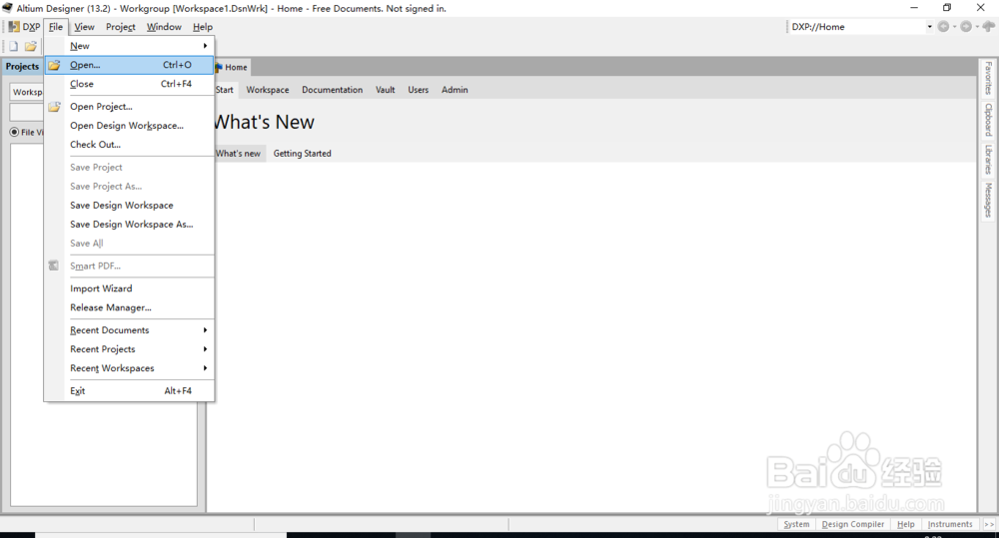Click the DXP://Home address field
This screenshot has width=999, height=538.
[x=856, y=27]
